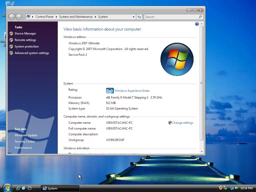This screenshot has height=192, width=256.
Task: Select the System taskbar button
Action: point(60,188)
